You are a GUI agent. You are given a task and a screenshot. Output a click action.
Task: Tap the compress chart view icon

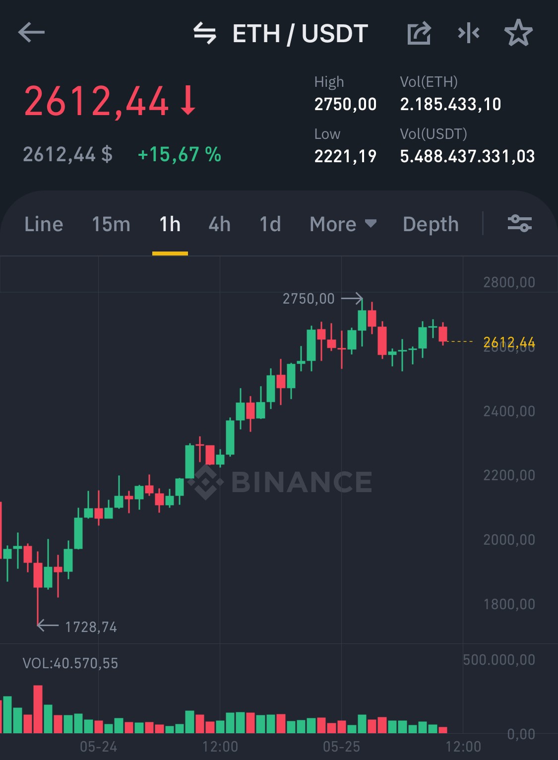click(x=469, y=33)
